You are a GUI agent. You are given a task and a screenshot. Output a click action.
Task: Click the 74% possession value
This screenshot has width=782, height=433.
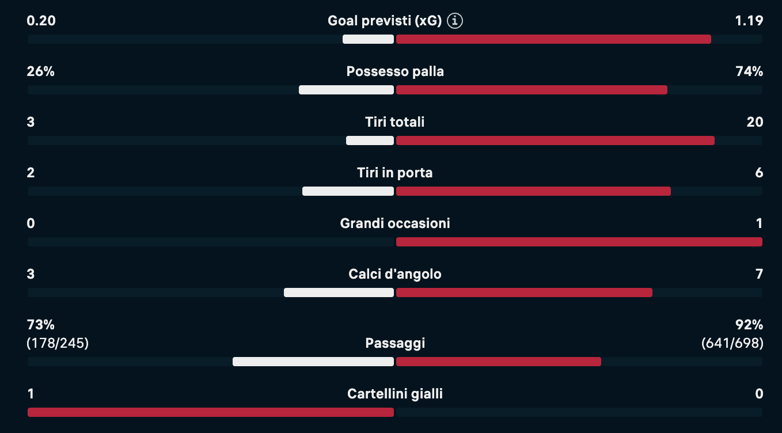749,71
